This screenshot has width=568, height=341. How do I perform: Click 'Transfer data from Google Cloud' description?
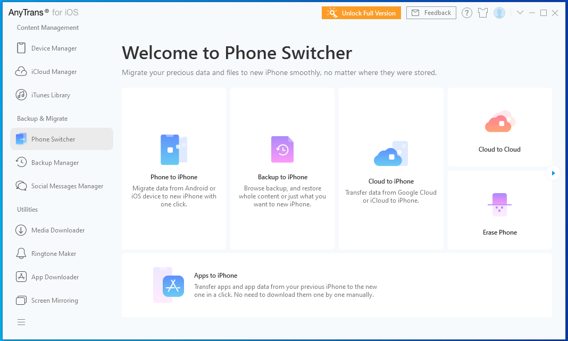click(391, 196)
